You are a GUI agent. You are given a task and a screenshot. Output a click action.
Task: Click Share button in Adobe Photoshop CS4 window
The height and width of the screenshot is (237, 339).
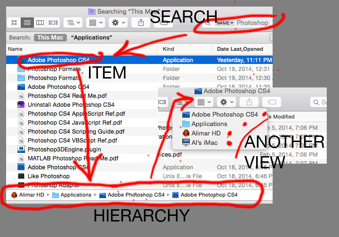pos(249,102)
